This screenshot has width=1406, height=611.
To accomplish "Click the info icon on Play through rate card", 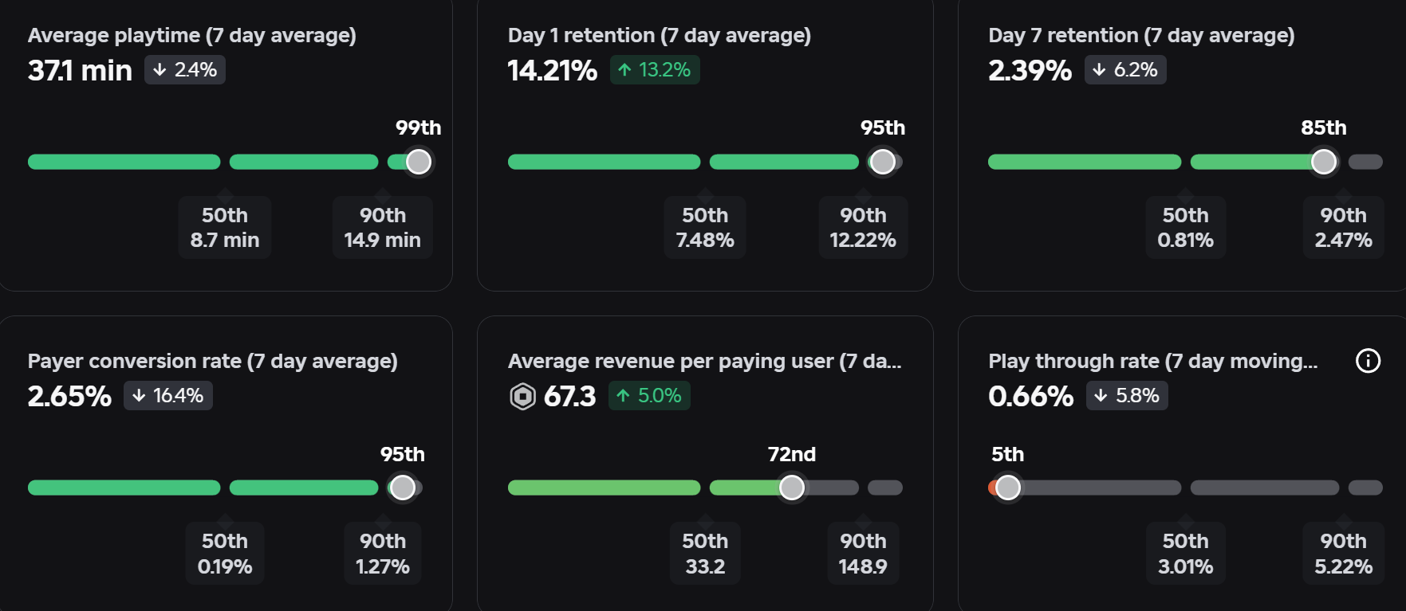I will (x=1368, y=361).
